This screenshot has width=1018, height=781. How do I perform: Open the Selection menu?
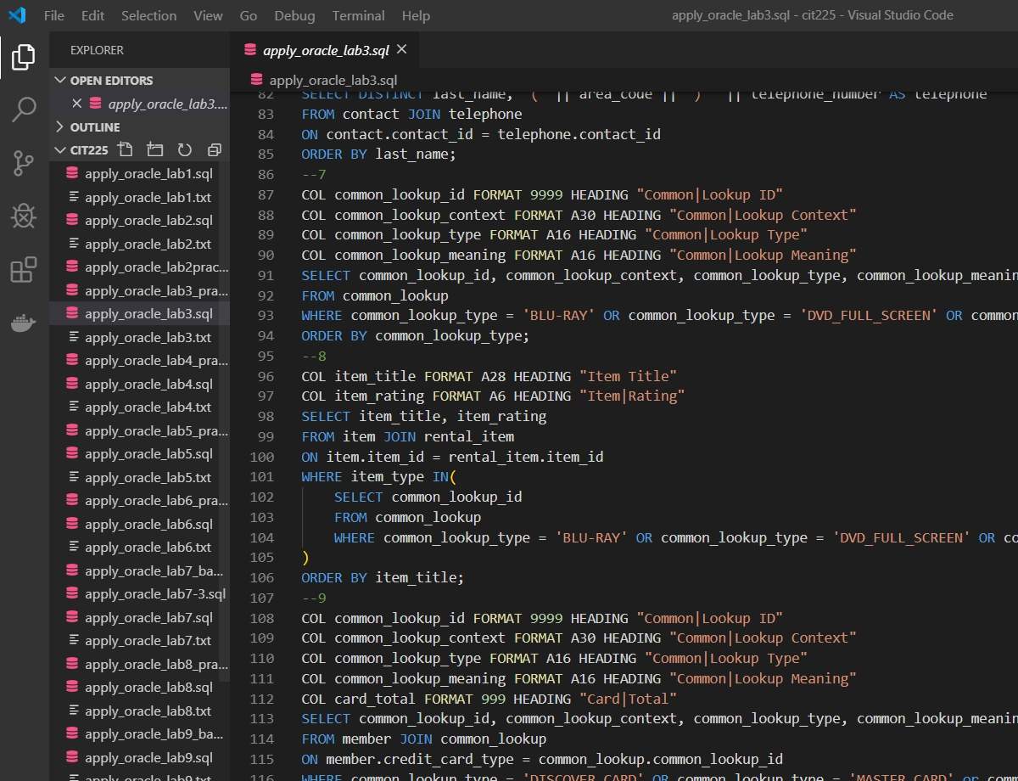[148, 15]
